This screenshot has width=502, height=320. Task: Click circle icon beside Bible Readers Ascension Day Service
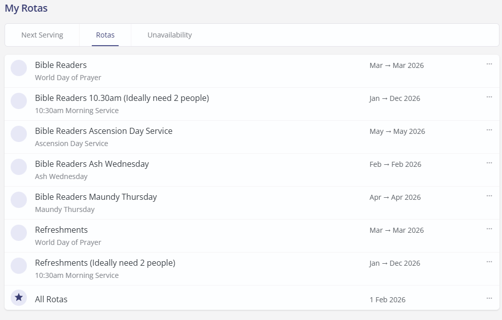[19, 134]
